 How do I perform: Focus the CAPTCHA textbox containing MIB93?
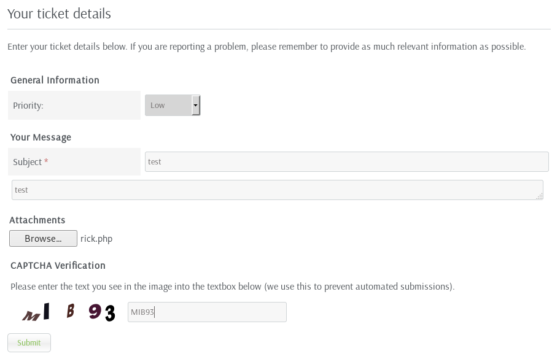point(207,312)
